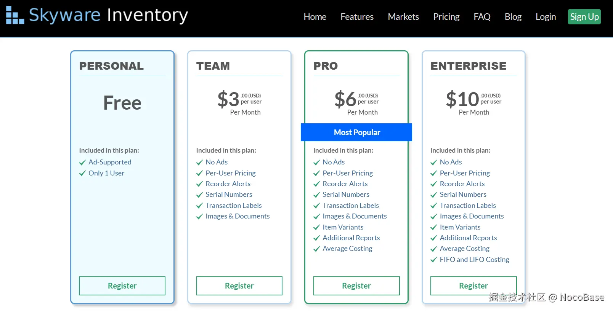Viewport: 613px width, 311px height.
Task: Click the Sign Up button
Action: pos(584,17)
